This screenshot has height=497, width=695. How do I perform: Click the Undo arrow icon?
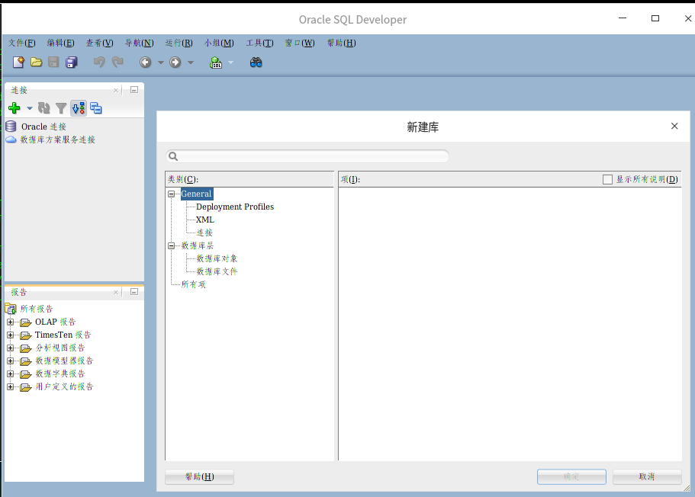99,63
